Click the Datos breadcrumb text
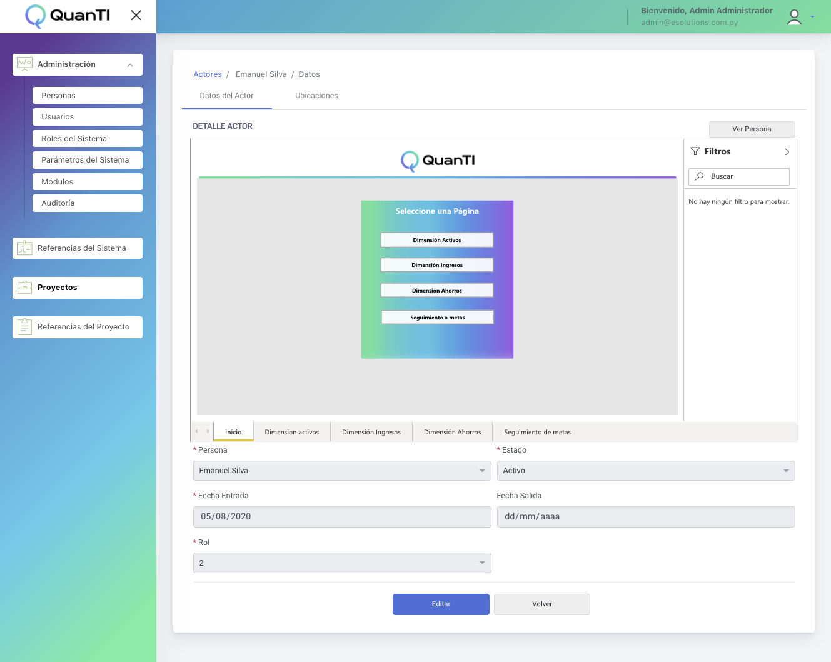This screenshot has height=662, width=831. coord(309,74)
